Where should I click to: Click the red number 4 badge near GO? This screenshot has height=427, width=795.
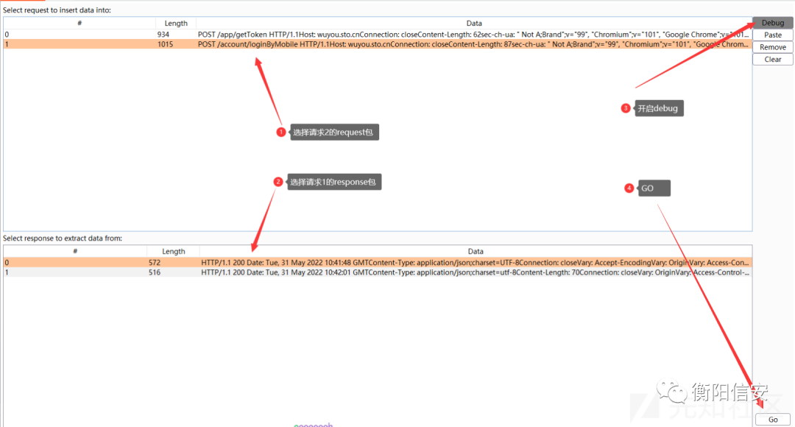629,188
